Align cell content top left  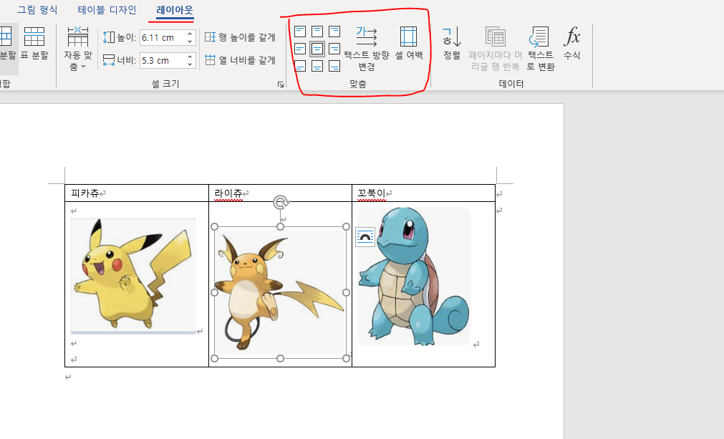(300, 32)
